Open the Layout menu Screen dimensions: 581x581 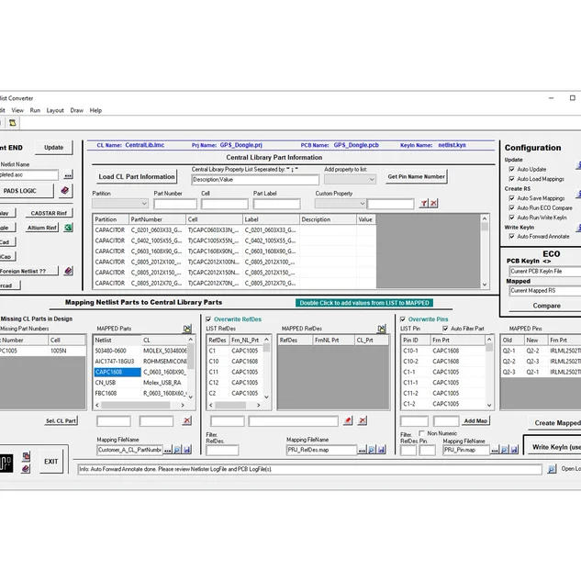pyautogui.click(x=55, y=110)
